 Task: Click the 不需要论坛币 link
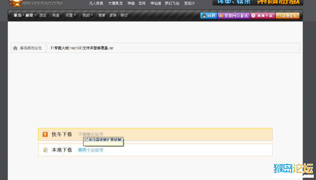tap(90, 134)
